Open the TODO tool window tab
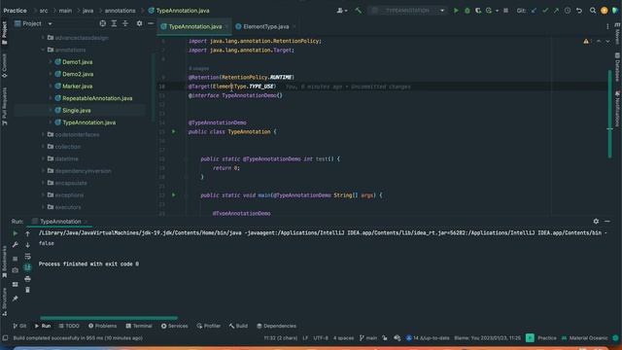The width and height of the screenshot is (622, 350). click(69, 326)
